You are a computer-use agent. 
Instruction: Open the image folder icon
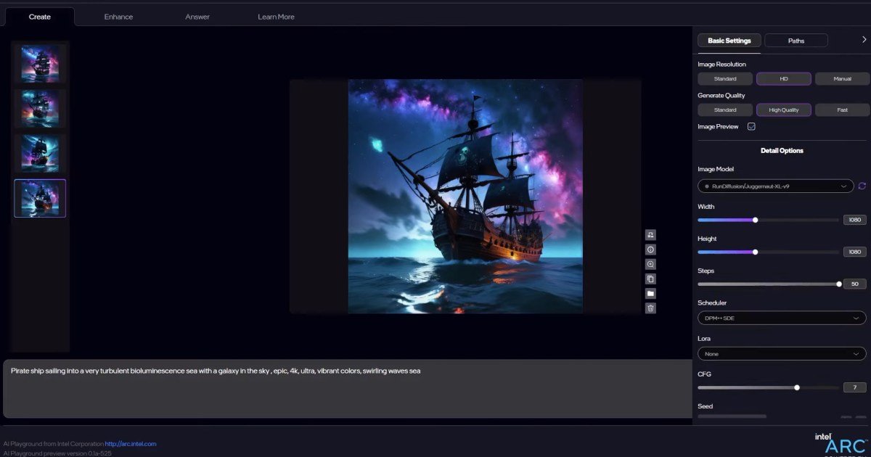(650, 293)
